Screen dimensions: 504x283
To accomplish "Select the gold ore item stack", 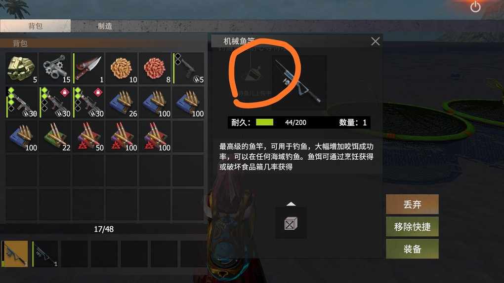I will [22, 69].
